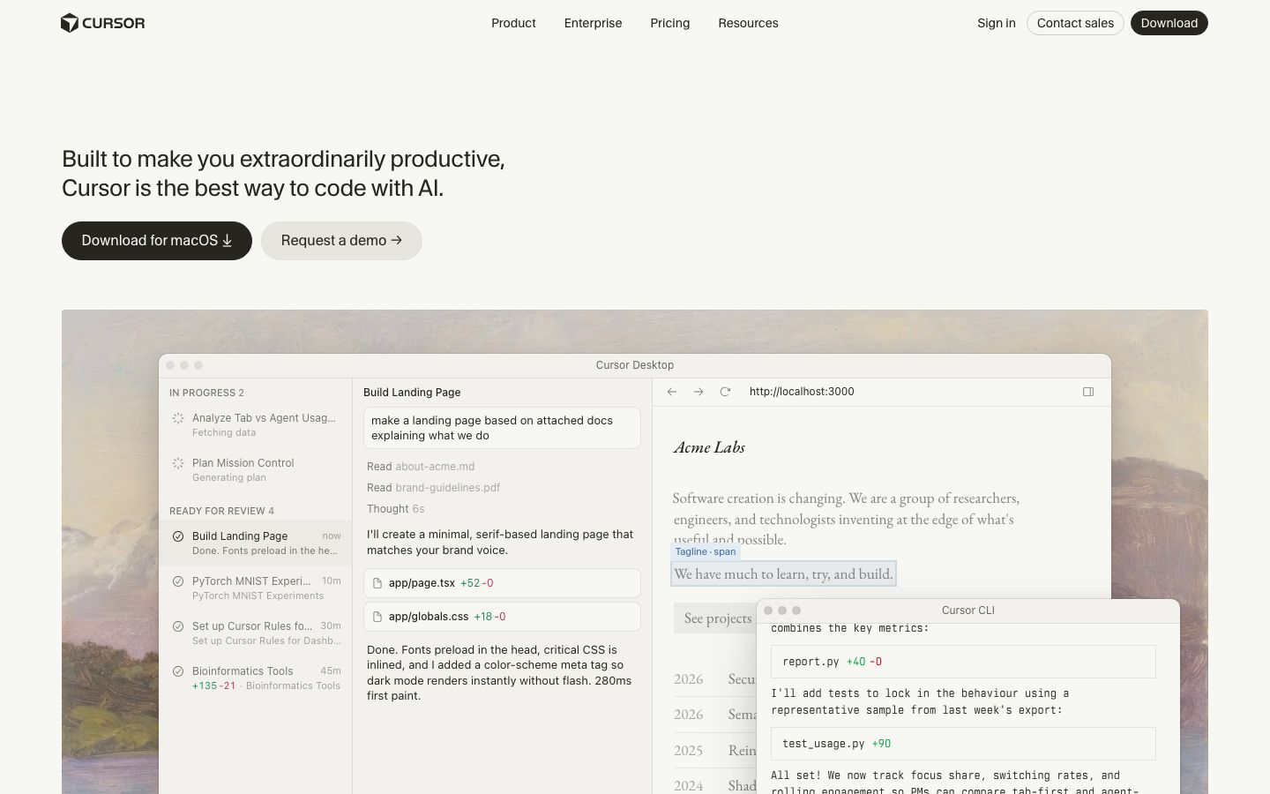This screenshot has width=1270, height=794.
Task: Click the file icon next to app/globals.css
Action: (377, 617)
